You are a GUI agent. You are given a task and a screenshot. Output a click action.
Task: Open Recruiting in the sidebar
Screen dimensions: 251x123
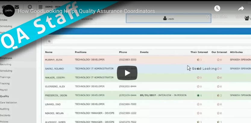click(x=6, y=64)
